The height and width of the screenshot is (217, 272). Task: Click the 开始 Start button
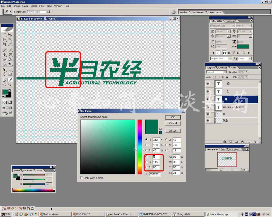(x=6, y=214)
